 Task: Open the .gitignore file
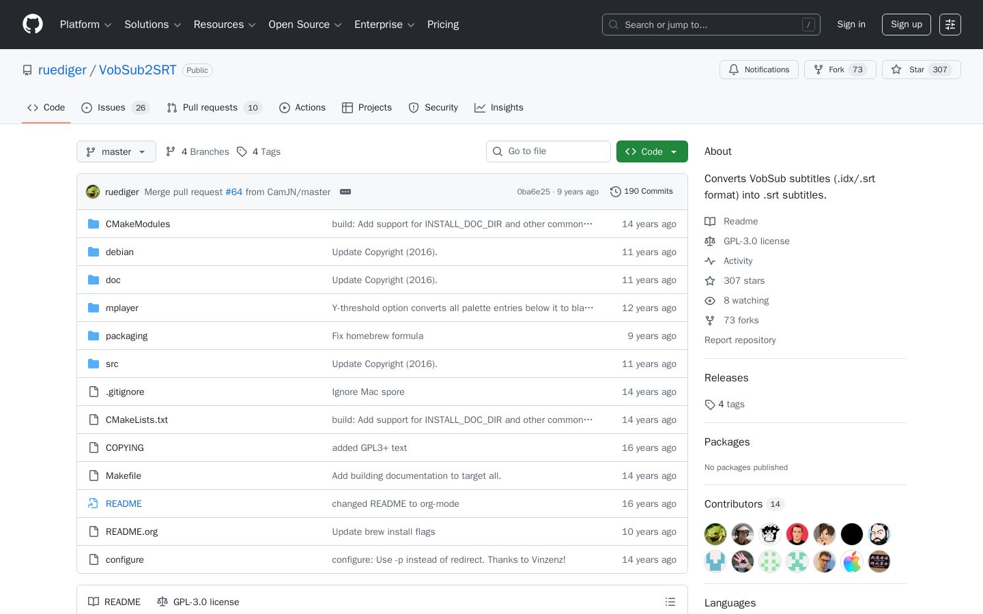click(125, 392)
